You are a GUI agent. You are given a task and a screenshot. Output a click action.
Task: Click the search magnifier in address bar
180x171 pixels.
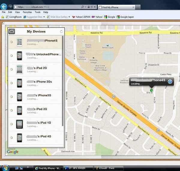click(x=82, y=7)
